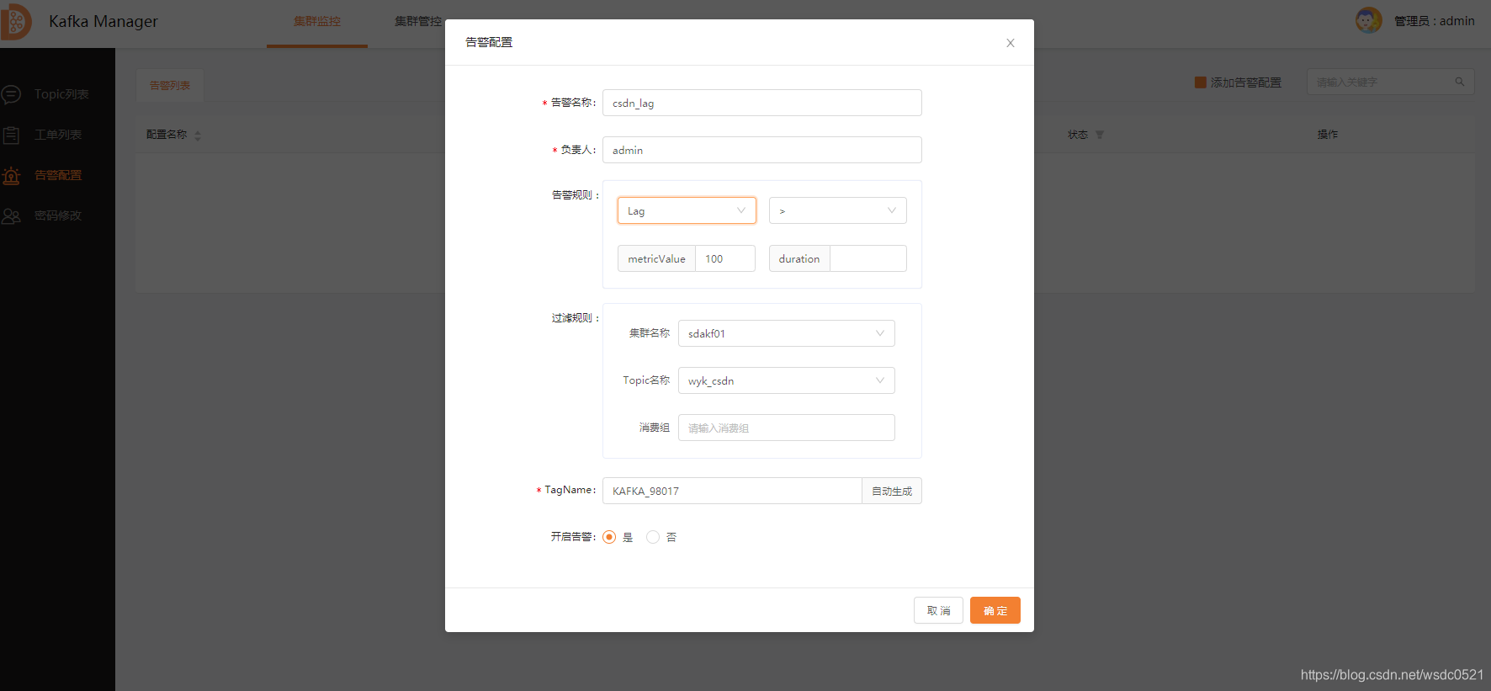Click the metricValue input with 100

(725, 258)
